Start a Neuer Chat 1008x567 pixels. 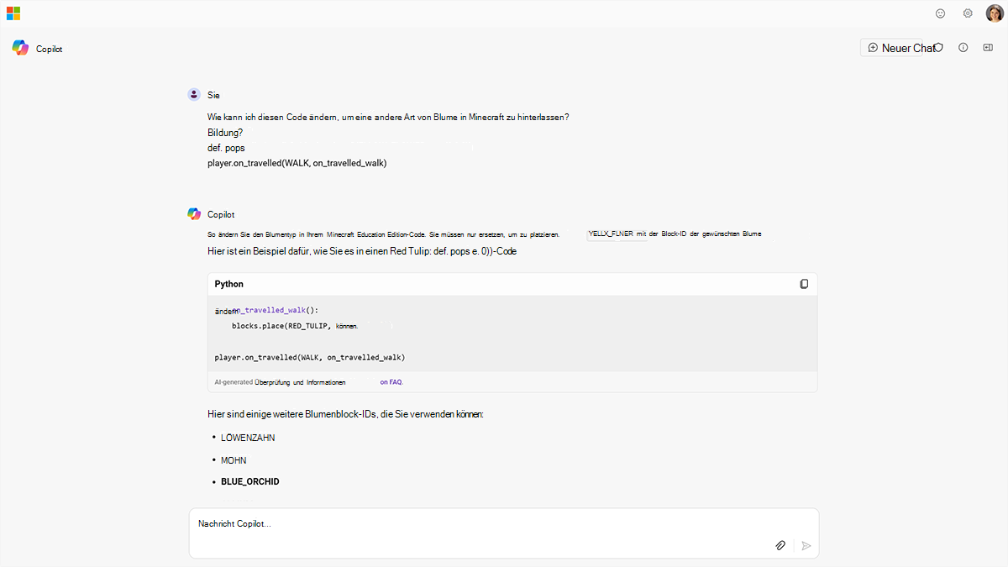click(x=900, y=48)
